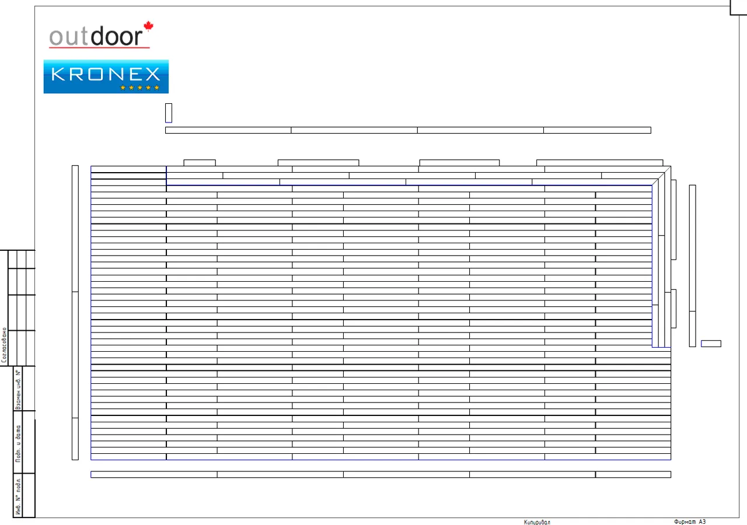Screen dimensions: 747x525
Task: Click the 'Формат А3' label
Action: [x=689, y=521]
